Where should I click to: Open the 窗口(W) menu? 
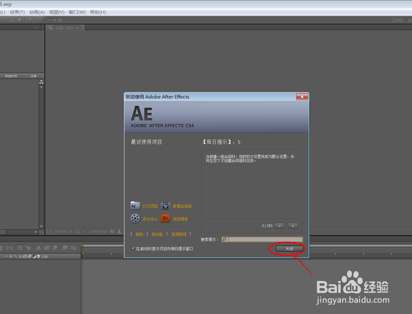point(77,12)
